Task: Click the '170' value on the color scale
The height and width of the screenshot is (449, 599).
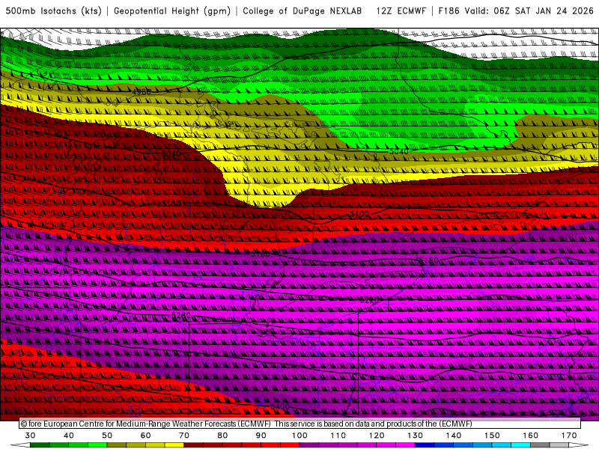Action: pos(569,436)
